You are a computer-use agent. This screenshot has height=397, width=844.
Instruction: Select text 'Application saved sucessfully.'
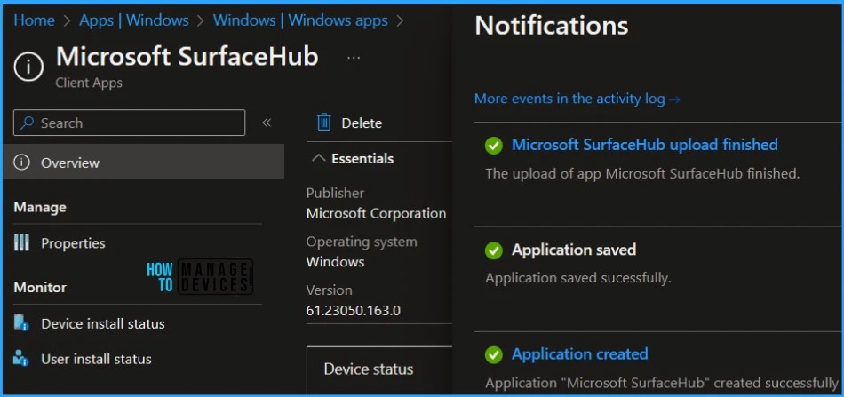[578, 278]
